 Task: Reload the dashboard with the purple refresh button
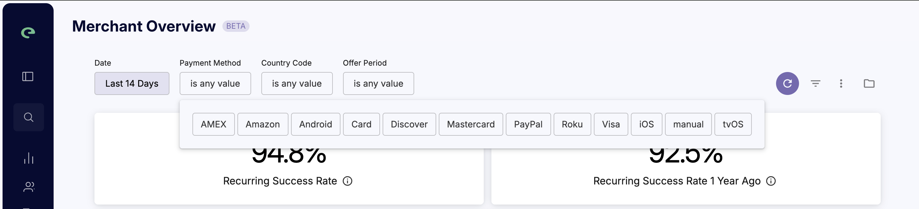pyautogui.click(x=787, y=84)
